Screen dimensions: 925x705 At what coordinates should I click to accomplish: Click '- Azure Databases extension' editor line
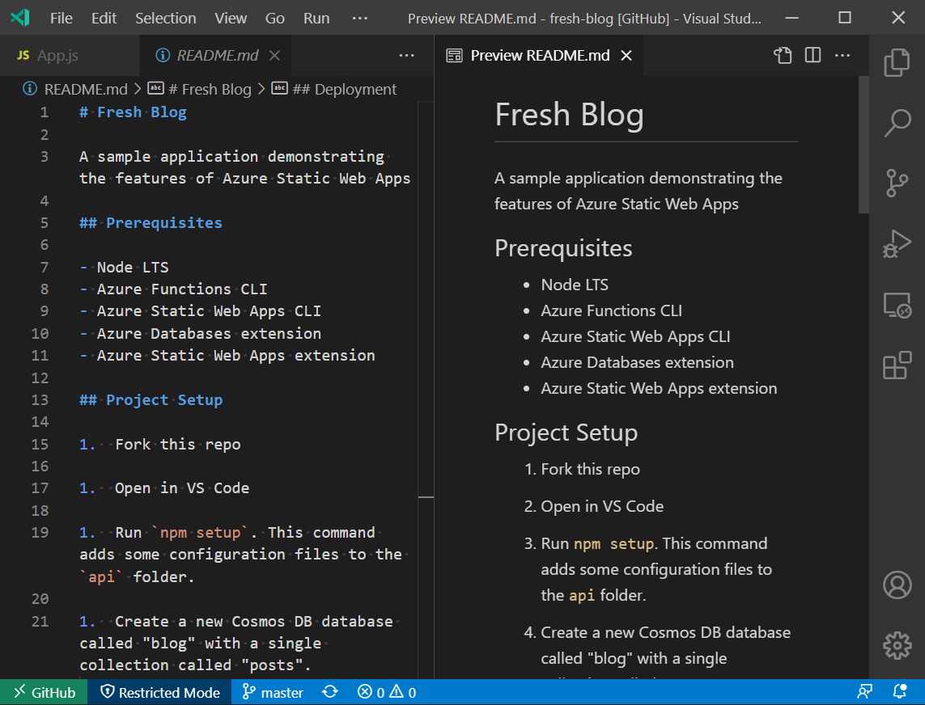(201, 333)
